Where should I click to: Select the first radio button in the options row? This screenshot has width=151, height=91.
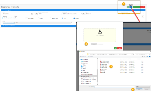tap(27, 18)
